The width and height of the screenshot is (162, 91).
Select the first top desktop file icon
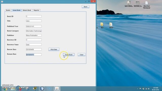pyautogui.click(x=129, y=4)
